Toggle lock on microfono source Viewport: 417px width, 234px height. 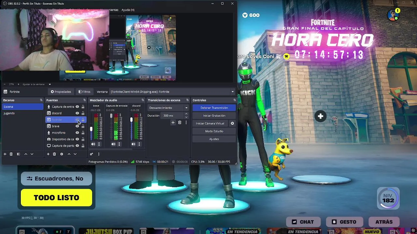pyautogui.click(x=83, y=133)
